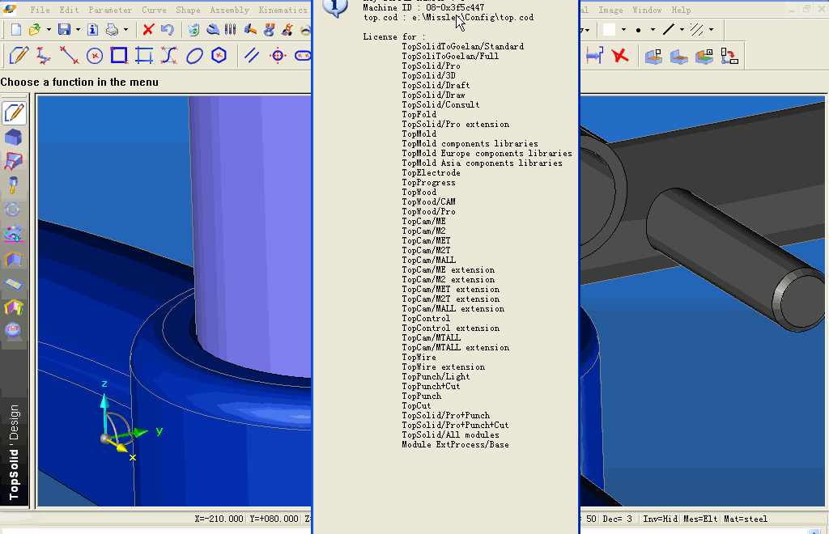Open the color swatch dropdown arrow
829x534 pixels.
pos(624,30)
